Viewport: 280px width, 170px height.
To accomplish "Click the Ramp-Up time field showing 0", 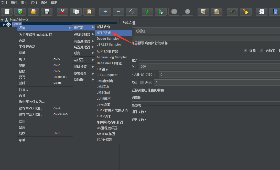I will 219,75.
